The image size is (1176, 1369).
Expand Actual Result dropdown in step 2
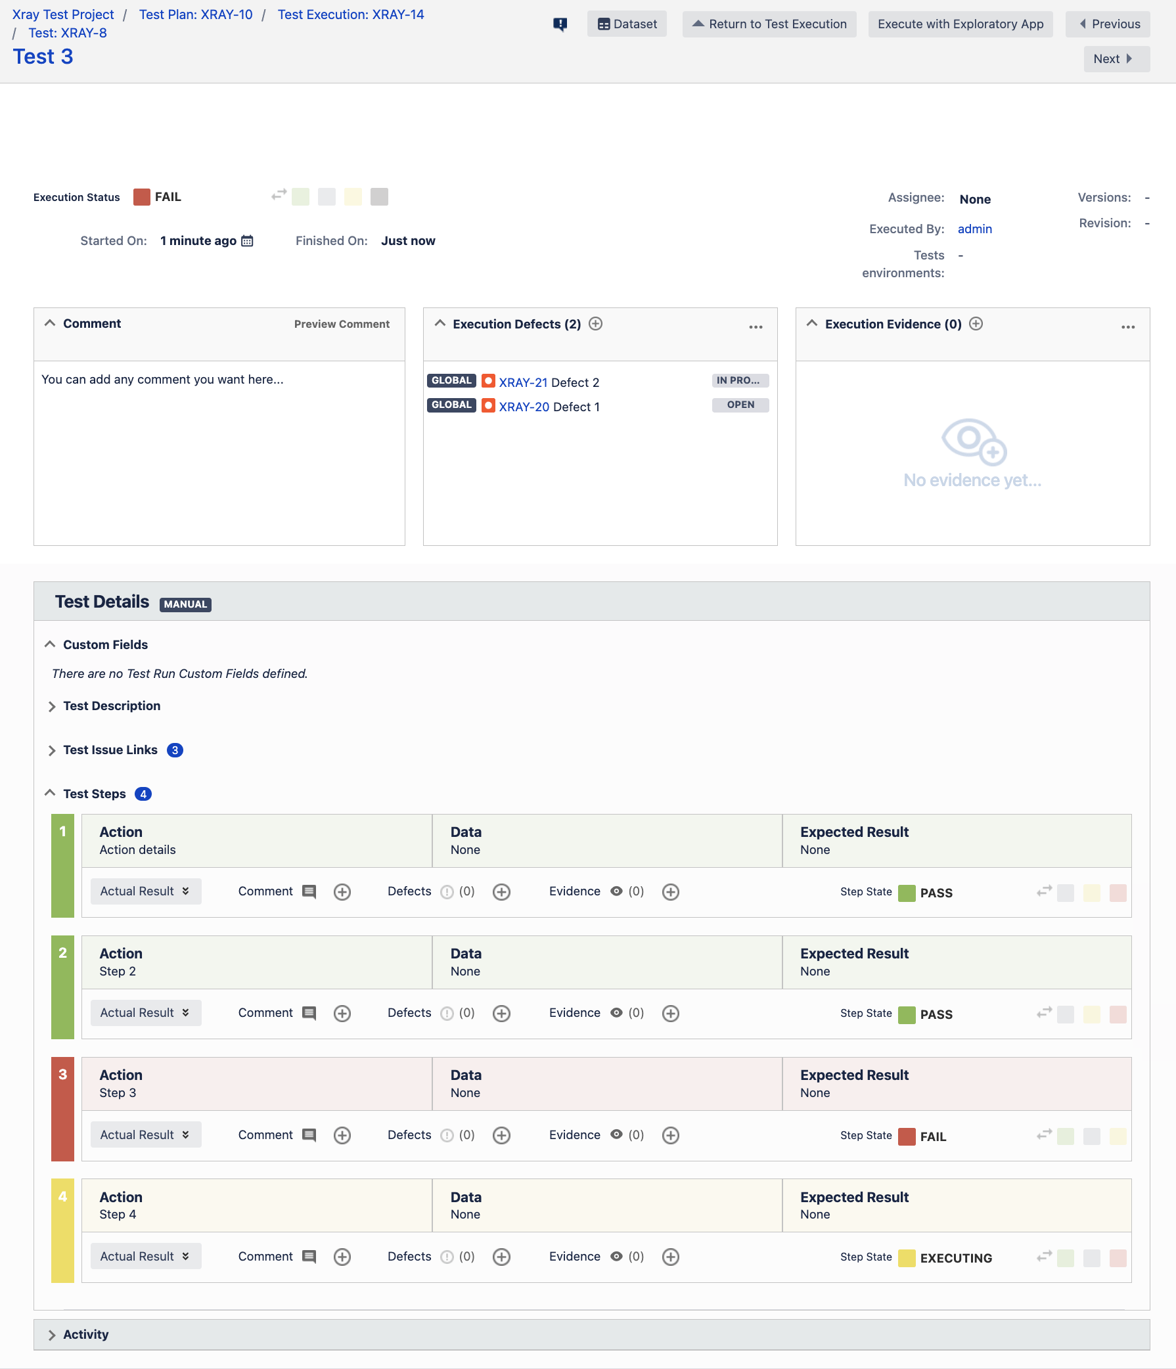pyautogui.click(x=145, y=1013)
